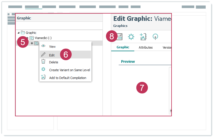Open the Attributes tab
The width and height of the screenshot is (214, 138).
pos(146,47)
